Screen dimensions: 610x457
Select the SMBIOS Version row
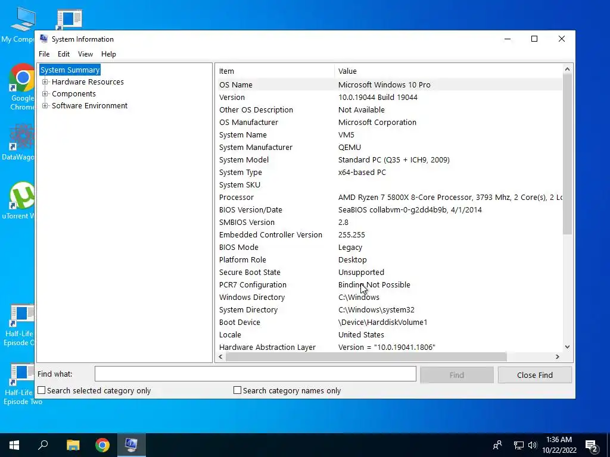(389, 223)
